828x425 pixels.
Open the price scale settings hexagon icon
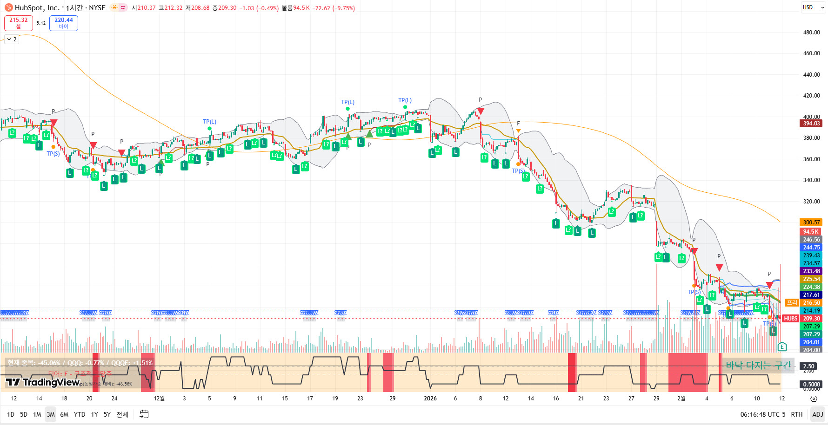[x=814, y=399]
